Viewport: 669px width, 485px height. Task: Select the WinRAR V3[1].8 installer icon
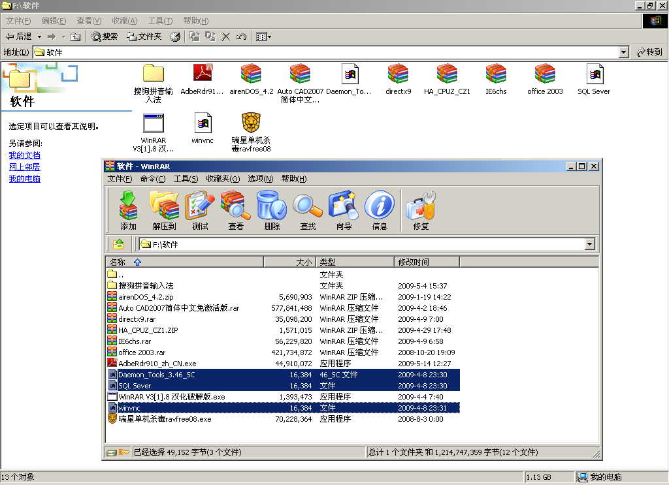click(153, 123)
